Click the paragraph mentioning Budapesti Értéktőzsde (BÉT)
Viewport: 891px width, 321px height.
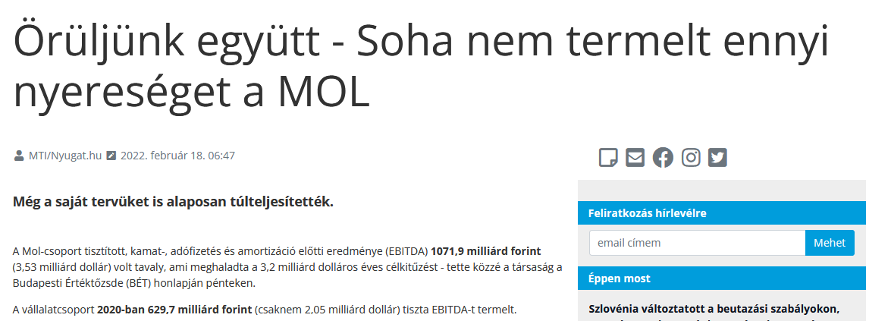287,266
